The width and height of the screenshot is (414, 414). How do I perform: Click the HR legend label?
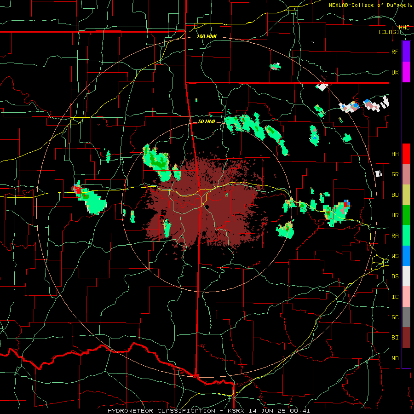point(395,215)
